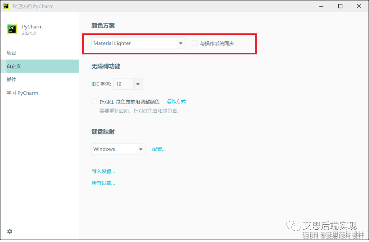The height and width of the screenshot is (242, 369).
Task: Select the 自定义 sidebar item
Action: click(x=14, y=66)
